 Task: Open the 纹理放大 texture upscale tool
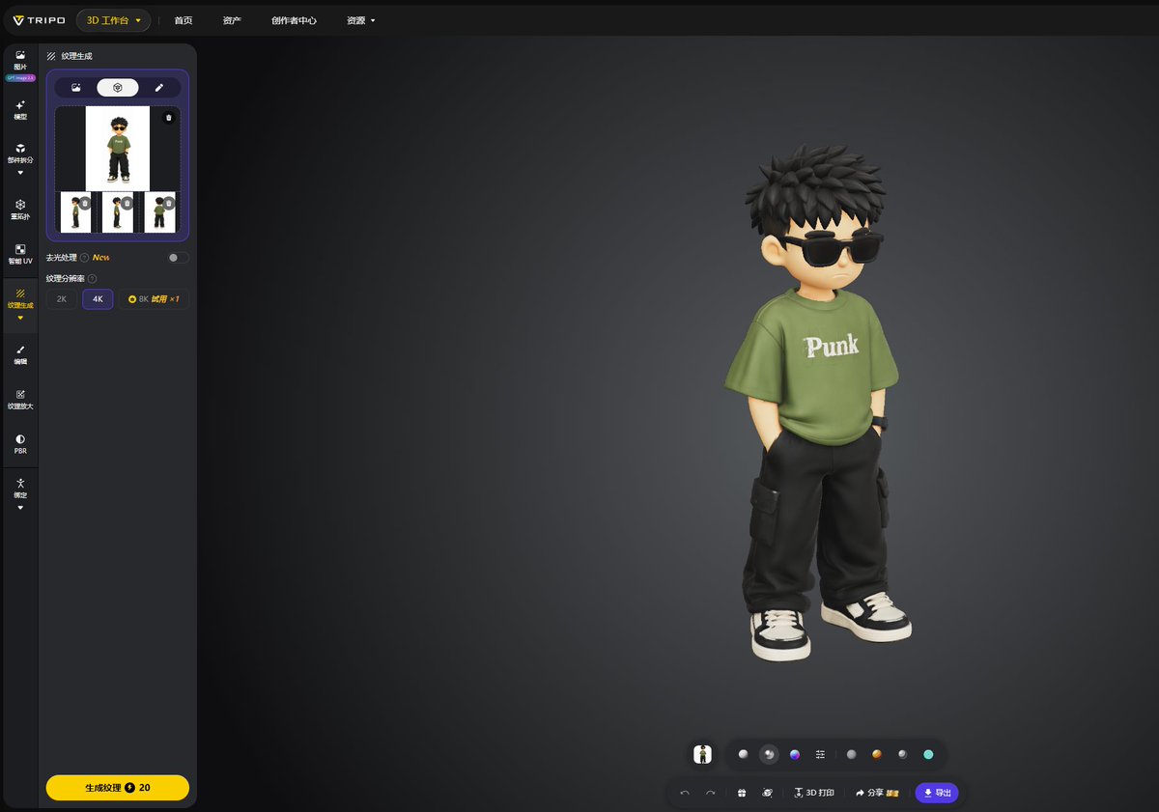click(x=20, y=399)
